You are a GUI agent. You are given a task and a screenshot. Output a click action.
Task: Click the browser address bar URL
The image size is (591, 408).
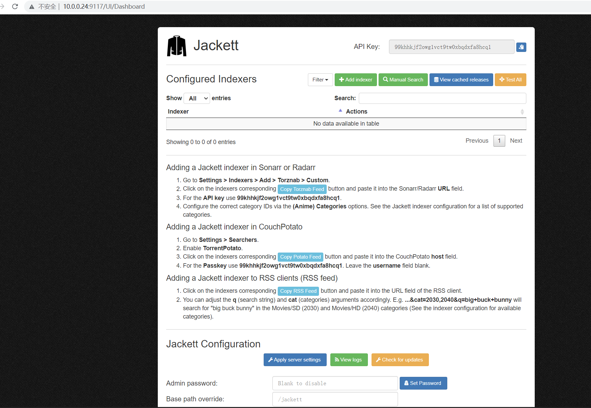104,7
